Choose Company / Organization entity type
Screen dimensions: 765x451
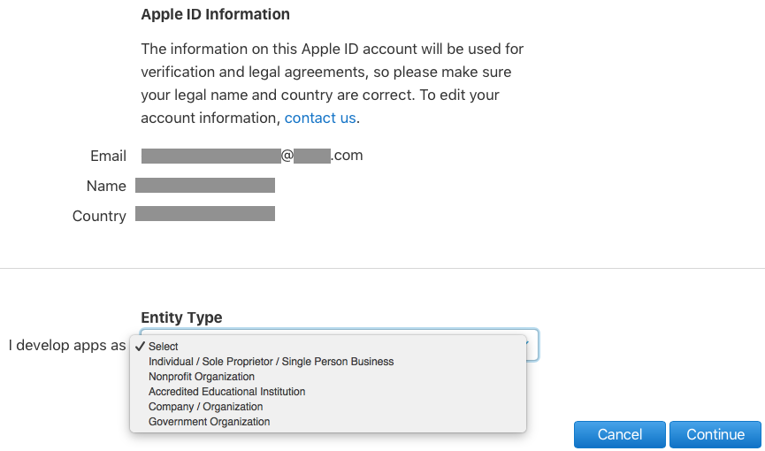tap(205, 407)
